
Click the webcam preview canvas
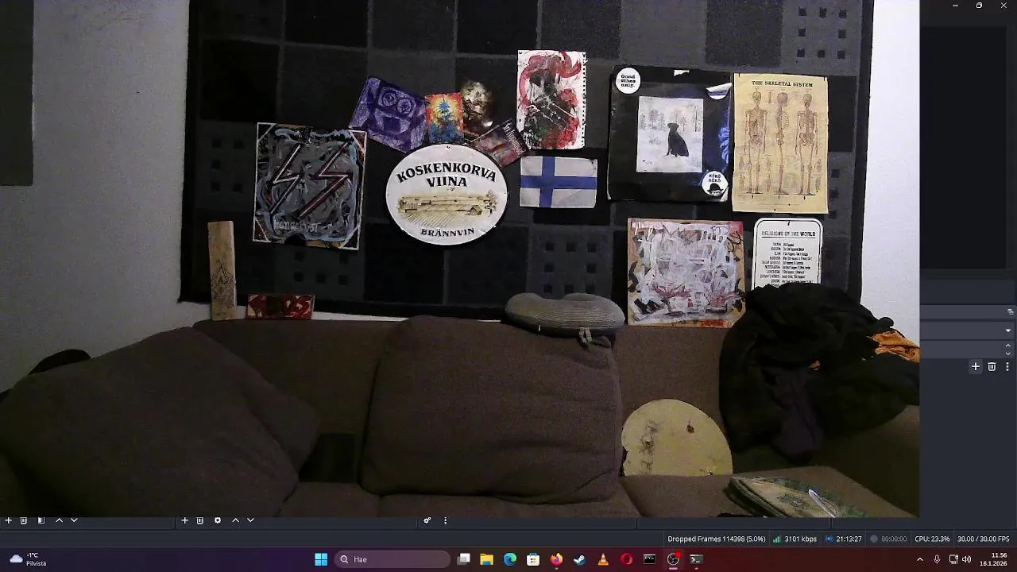click(459, 258)
